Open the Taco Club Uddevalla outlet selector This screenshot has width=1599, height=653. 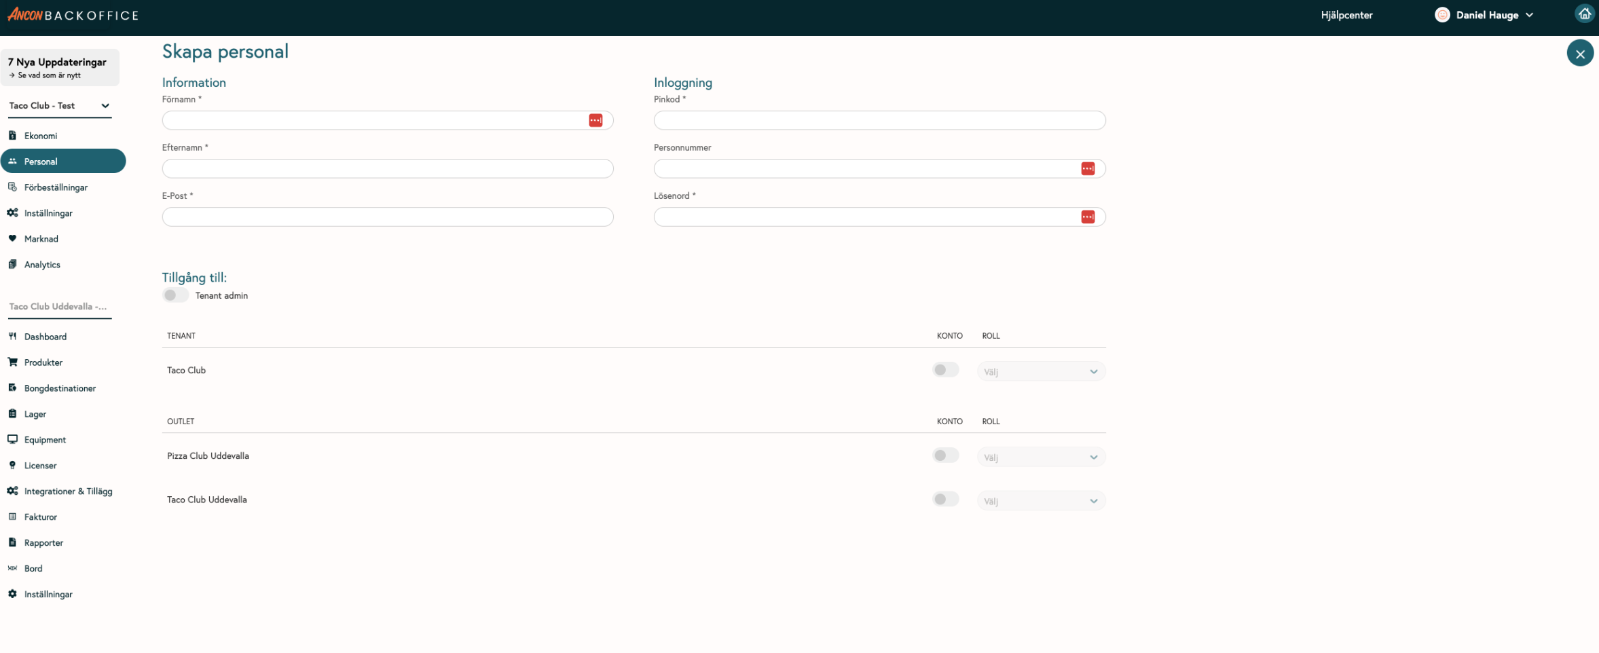[60, 307]
